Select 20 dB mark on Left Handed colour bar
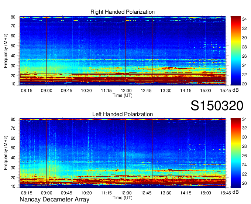Image resolution: width=251 pixels, height=204 pixels. 244,183
